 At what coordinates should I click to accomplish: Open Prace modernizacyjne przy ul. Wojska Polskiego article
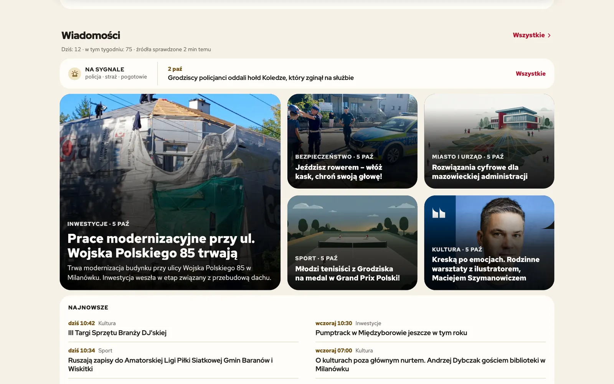tap(170, 192)
